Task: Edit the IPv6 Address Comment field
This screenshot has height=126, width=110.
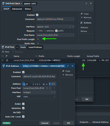Action: pyautogui.click(x=39, y=76)
